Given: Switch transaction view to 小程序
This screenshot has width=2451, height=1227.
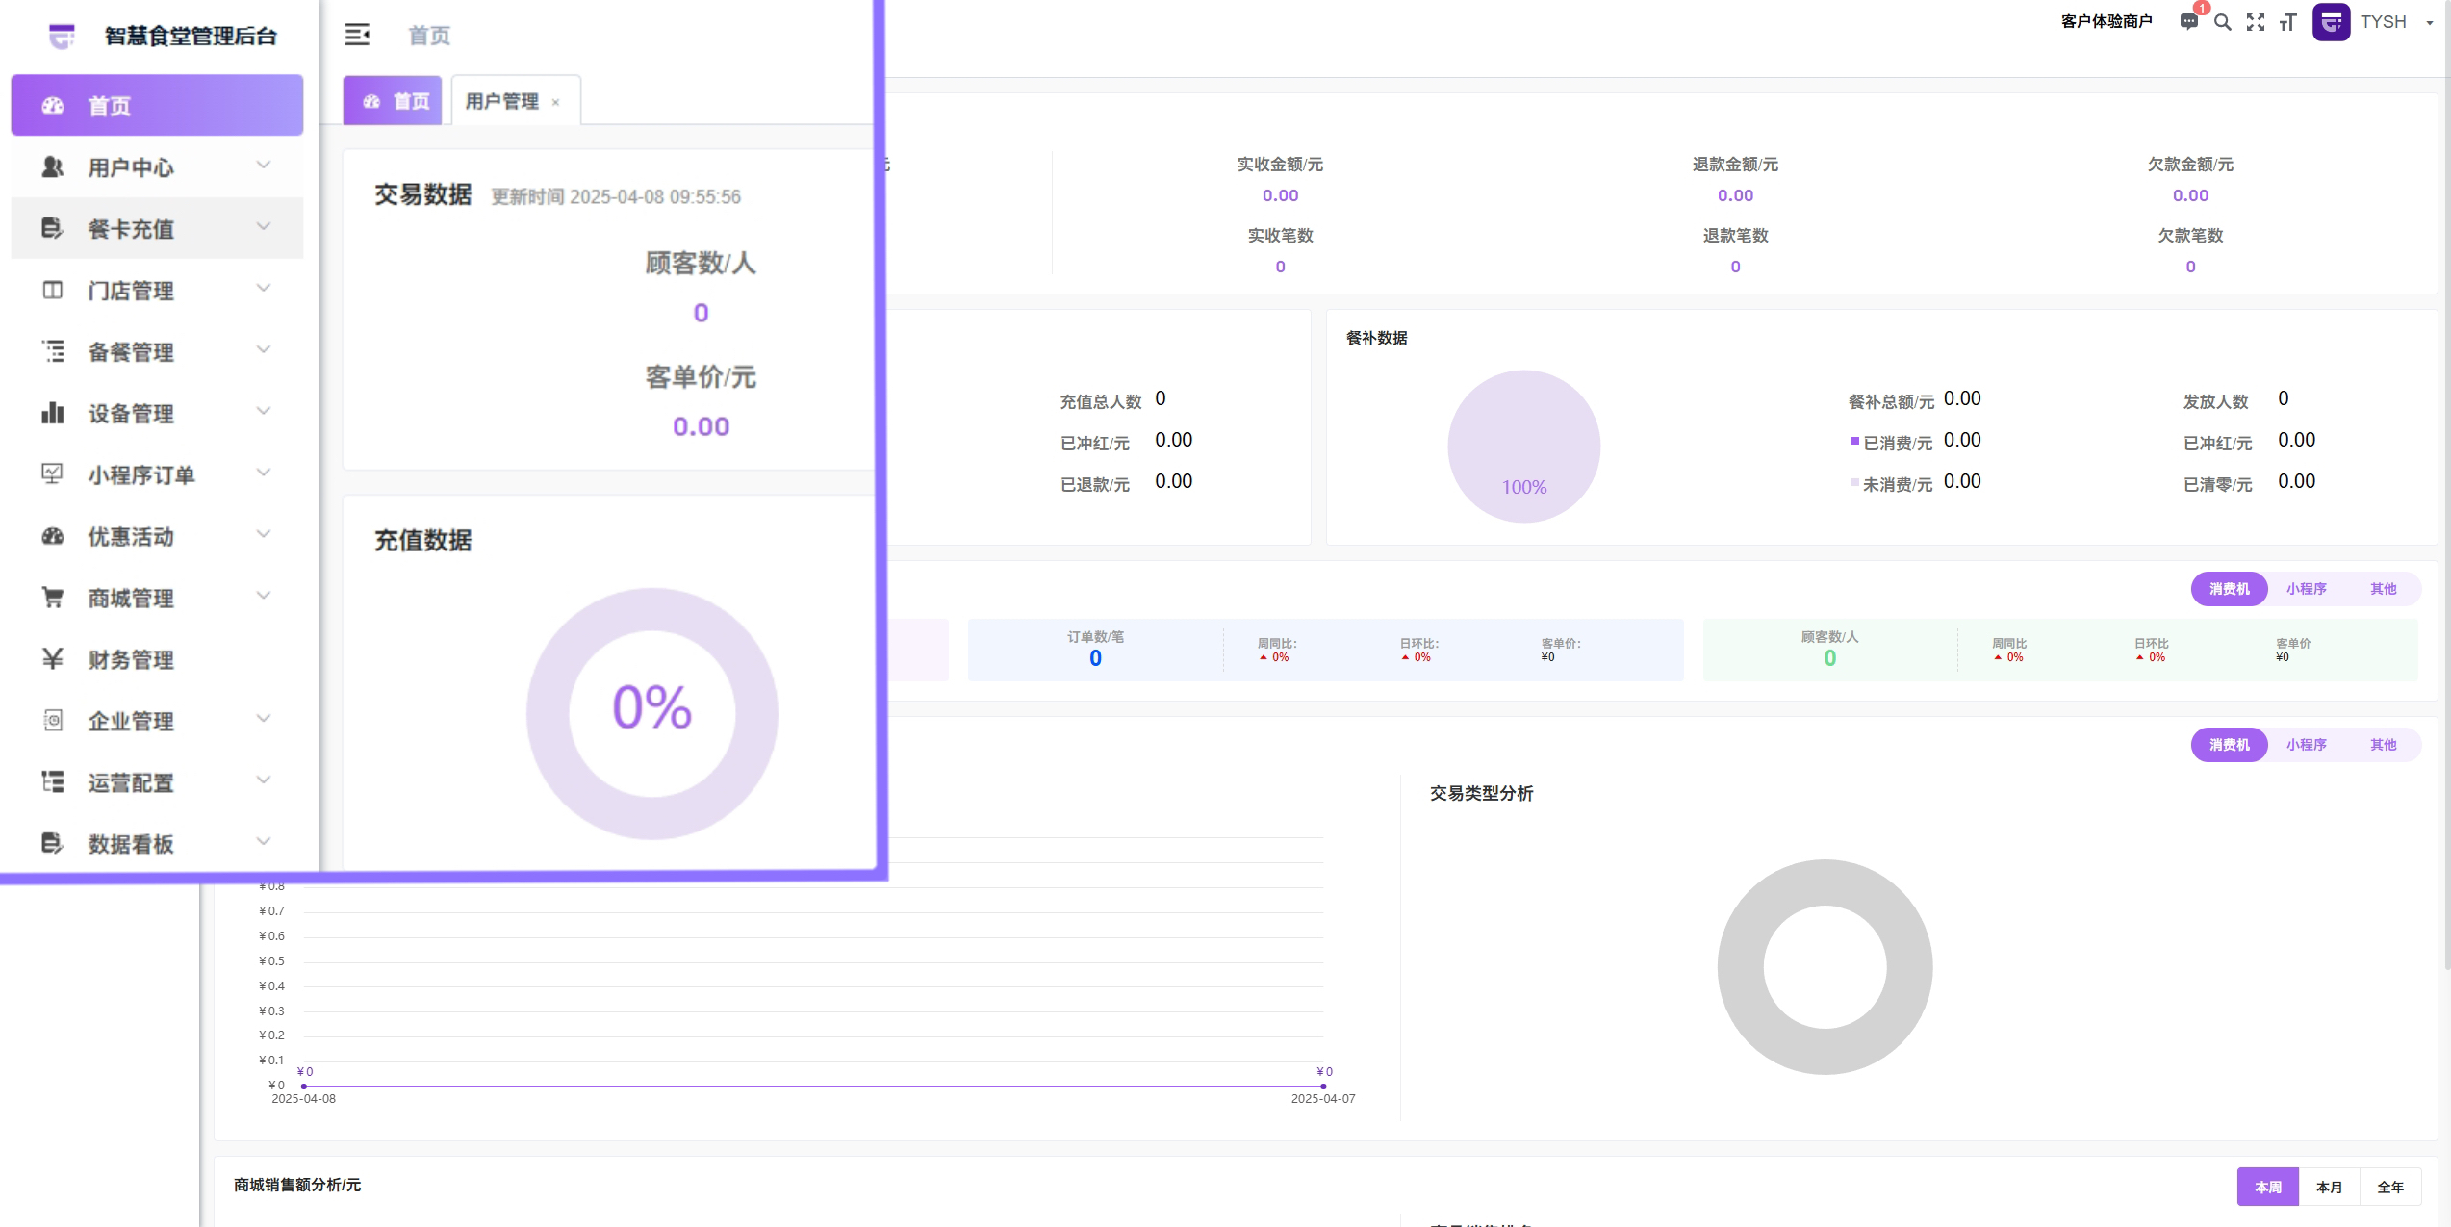Looking at the screenshot, I should 2308,589.
